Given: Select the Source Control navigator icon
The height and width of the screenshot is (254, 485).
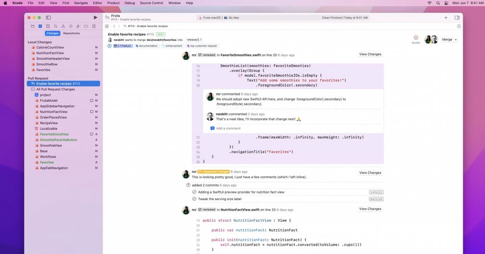Looking at the screenshot, I should pos(40,26).
